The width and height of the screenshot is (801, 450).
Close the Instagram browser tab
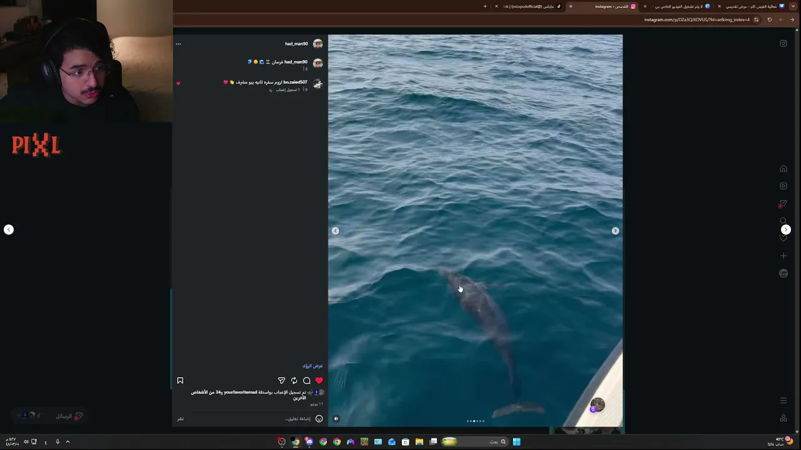point(571,6)
